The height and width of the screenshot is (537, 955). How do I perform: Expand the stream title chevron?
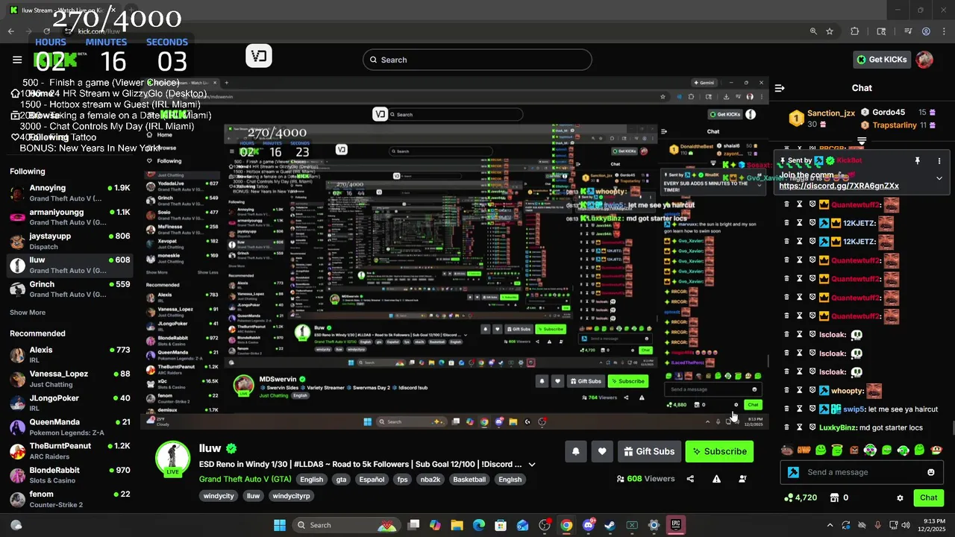pyautogui.click(x=532, y=464)
